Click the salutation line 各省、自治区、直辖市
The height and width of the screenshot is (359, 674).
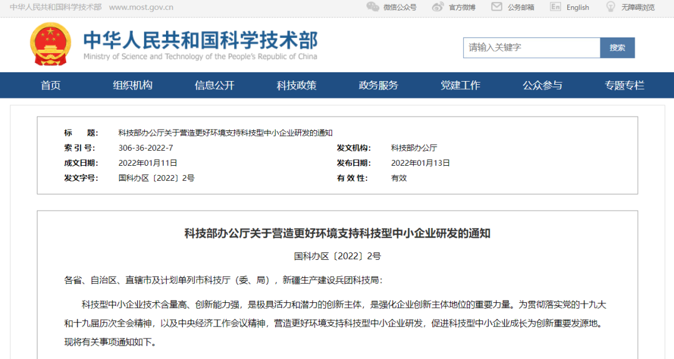coord(223,280)
